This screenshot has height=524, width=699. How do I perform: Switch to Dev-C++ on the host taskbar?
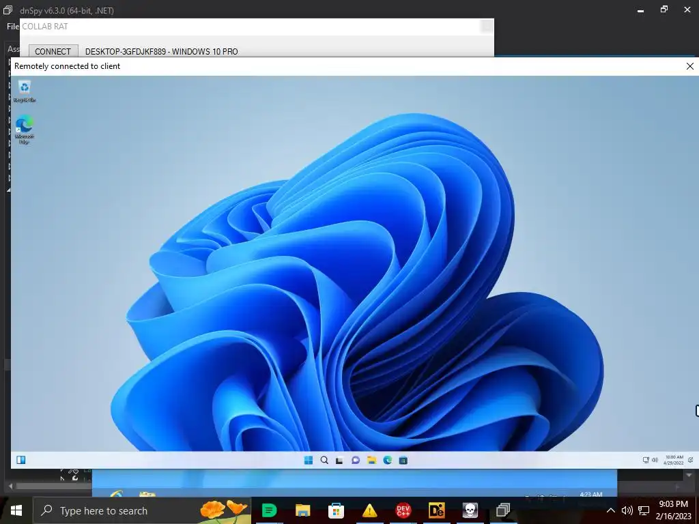(403, 510)
